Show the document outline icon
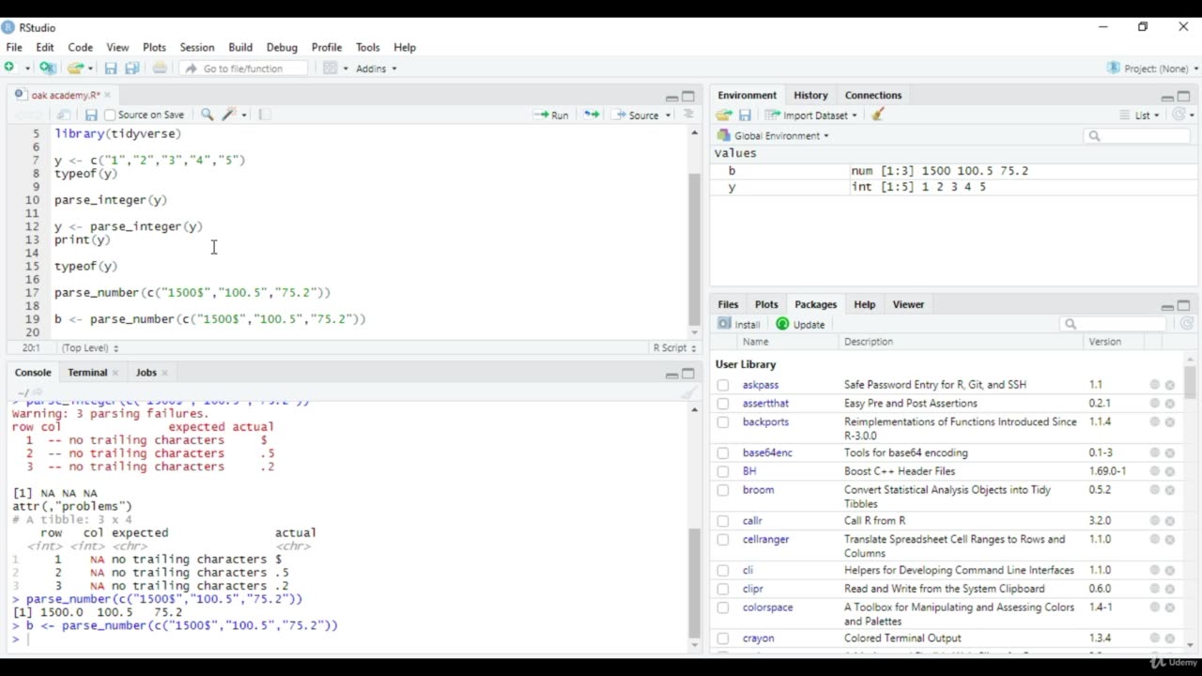The image size is (1202, 676). click(688, 115)
